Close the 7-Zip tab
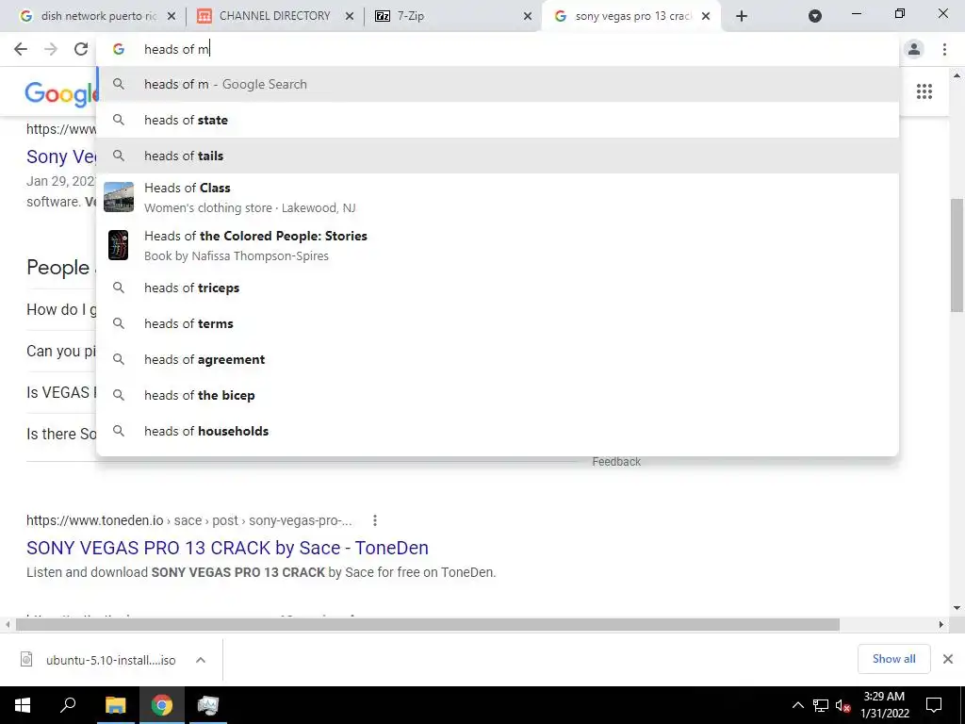 528,16
